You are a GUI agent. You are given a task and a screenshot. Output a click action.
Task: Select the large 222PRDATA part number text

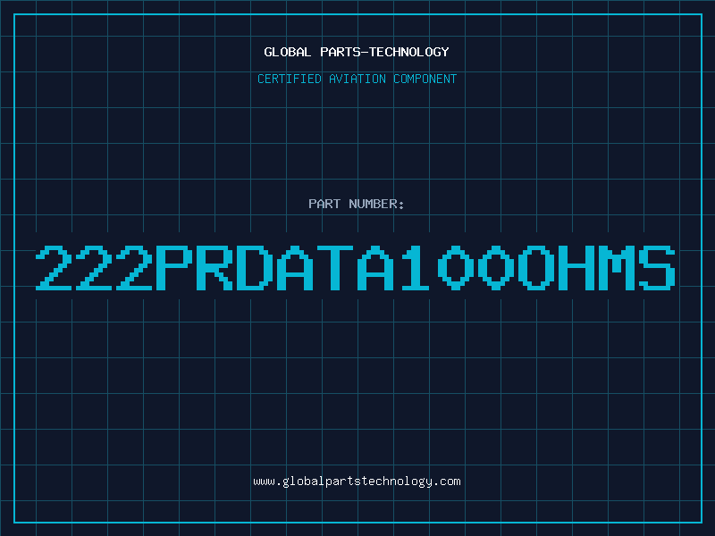[x=357, y=267]
